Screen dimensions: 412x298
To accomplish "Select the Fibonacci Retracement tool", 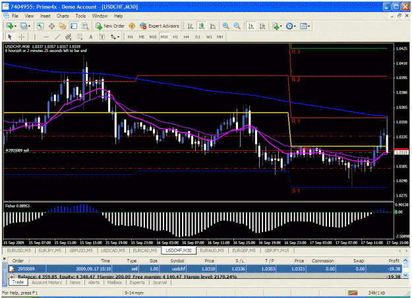I will [x=80, y=37].
